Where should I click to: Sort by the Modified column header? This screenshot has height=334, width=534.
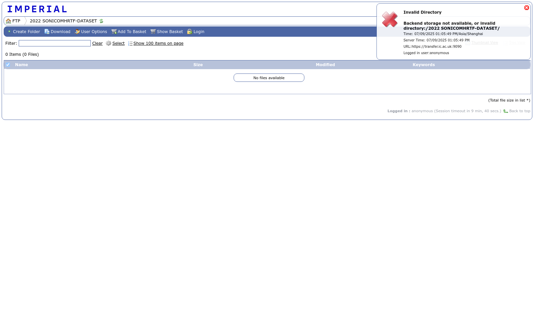tap(325, 65)
